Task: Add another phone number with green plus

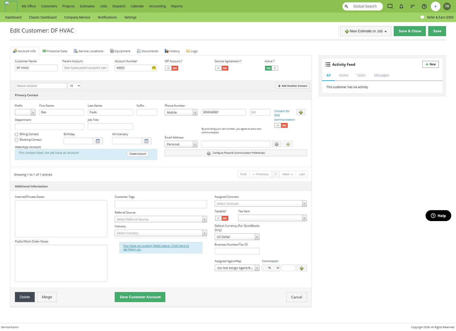Action: click(301, 112)
